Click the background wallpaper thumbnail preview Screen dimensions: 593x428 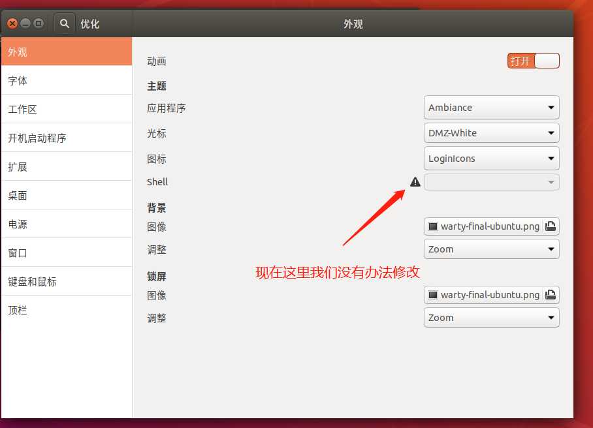click(432, 226)
